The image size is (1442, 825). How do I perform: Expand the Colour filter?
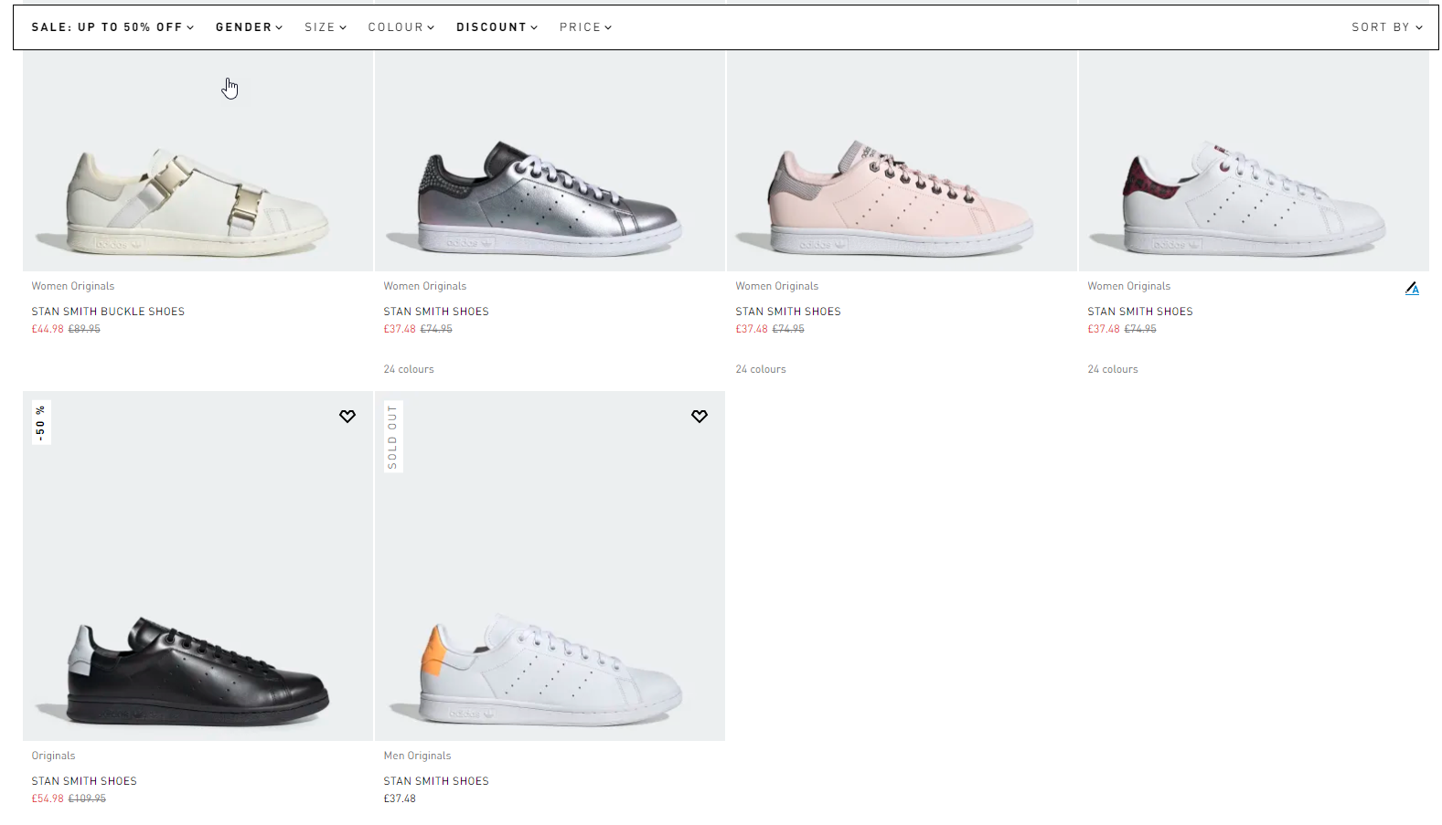(x=401, y=27)
